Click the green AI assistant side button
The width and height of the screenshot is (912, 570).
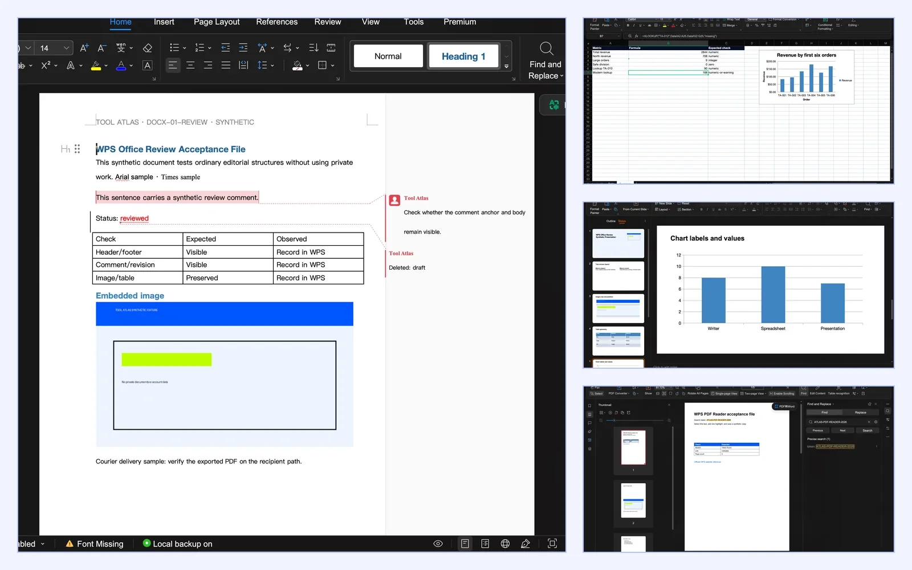553,105
